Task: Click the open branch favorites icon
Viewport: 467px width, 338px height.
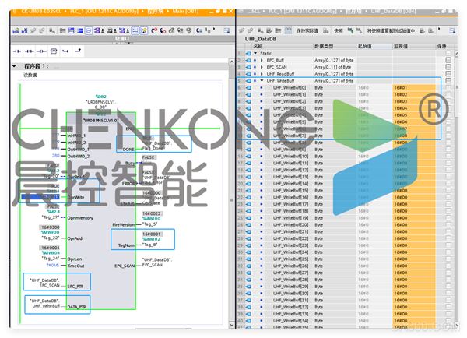Action: [65, 51]
